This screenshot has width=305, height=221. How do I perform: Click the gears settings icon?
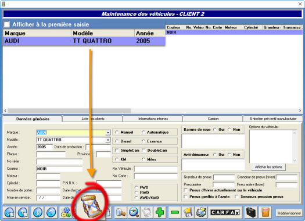tap(66, 212)
